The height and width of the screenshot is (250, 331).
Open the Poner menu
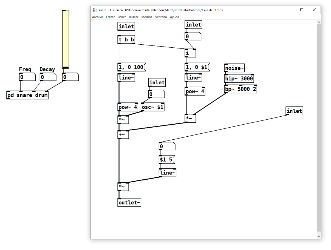click(122, 17)
